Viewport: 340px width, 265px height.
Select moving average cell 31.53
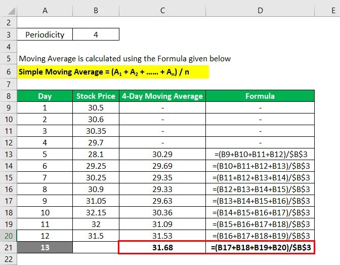pos(162,236)
